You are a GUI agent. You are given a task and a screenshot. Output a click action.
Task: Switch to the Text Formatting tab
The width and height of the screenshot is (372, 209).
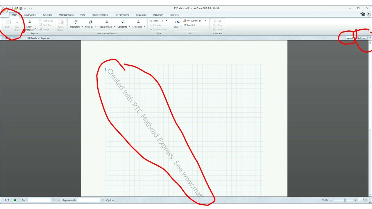tap(122, 15)
